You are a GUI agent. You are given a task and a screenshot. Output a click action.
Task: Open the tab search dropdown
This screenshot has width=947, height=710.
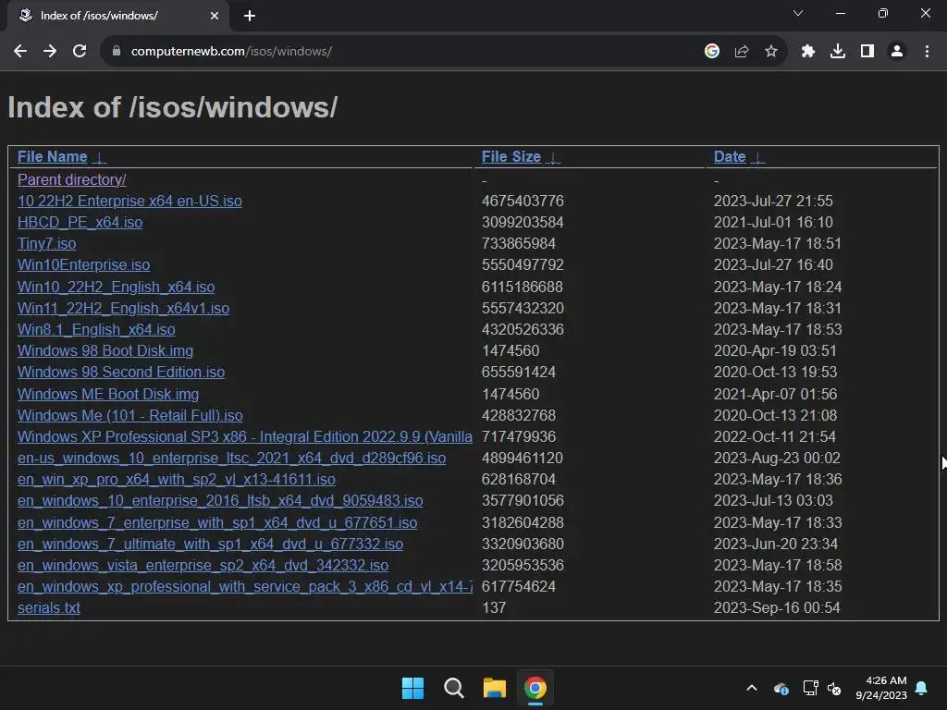(x=798, y=13)
